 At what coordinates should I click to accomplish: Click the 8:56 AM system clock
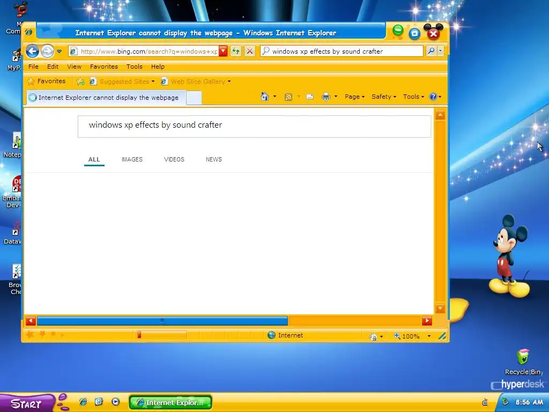click(529, 402)
